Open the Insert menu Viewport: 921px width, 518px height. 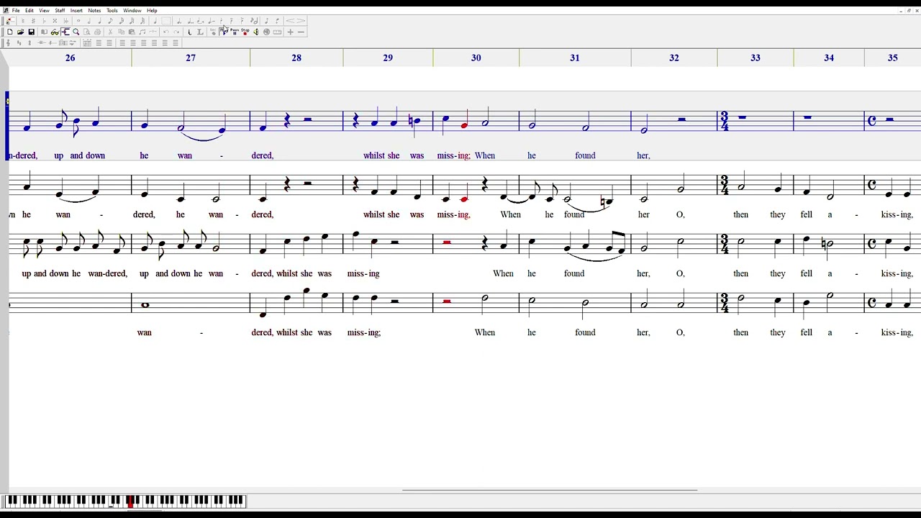tap(76, 11)
